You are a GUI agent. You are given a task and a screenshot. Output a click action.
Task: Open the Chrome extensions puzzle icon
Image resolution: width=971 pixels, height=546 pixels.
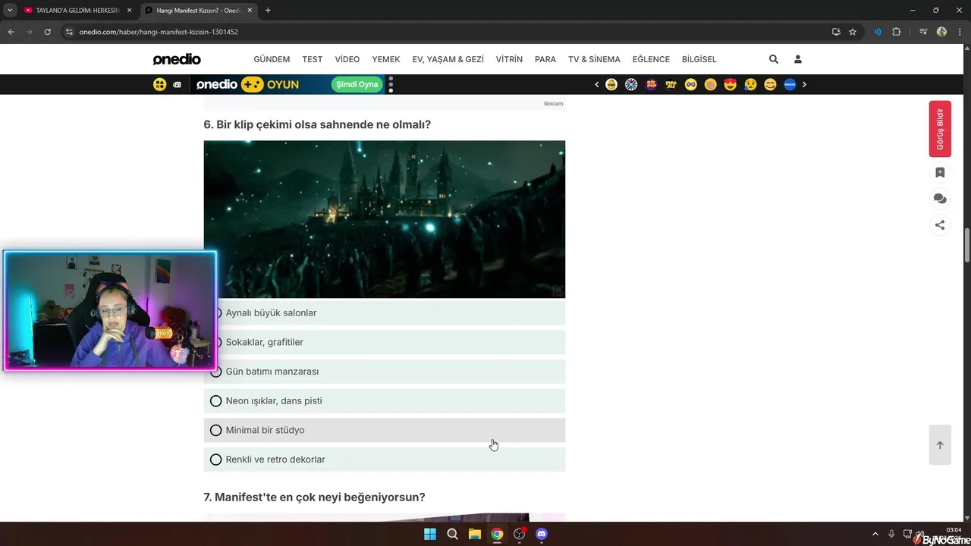[x=896, y=32]
